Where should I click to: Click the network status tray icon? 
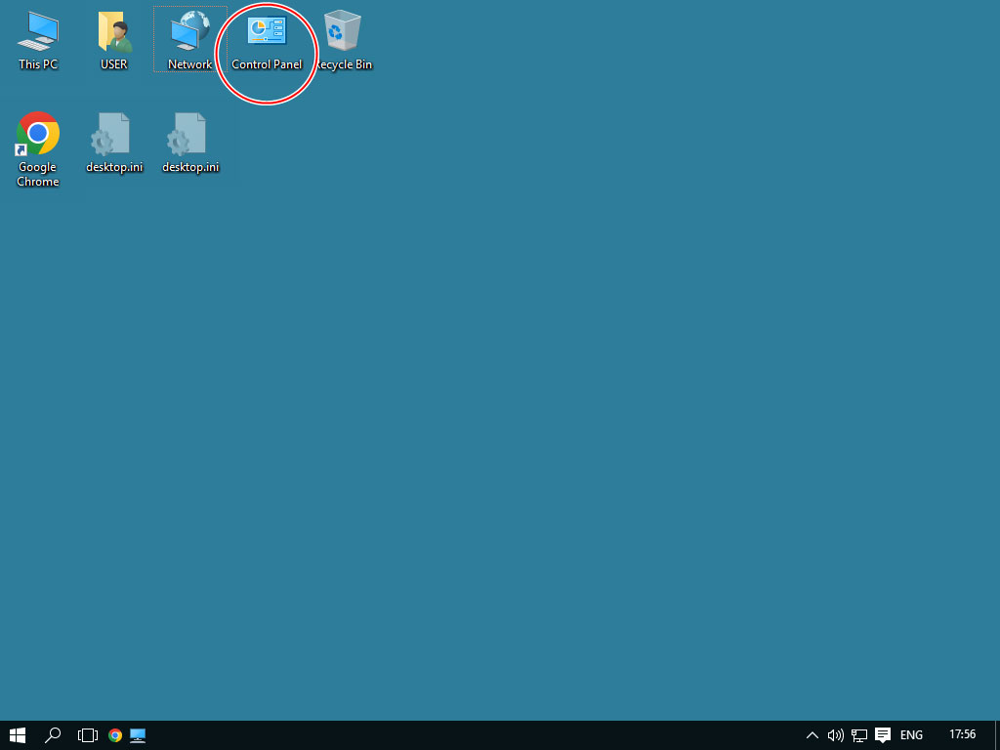(859, 735)
